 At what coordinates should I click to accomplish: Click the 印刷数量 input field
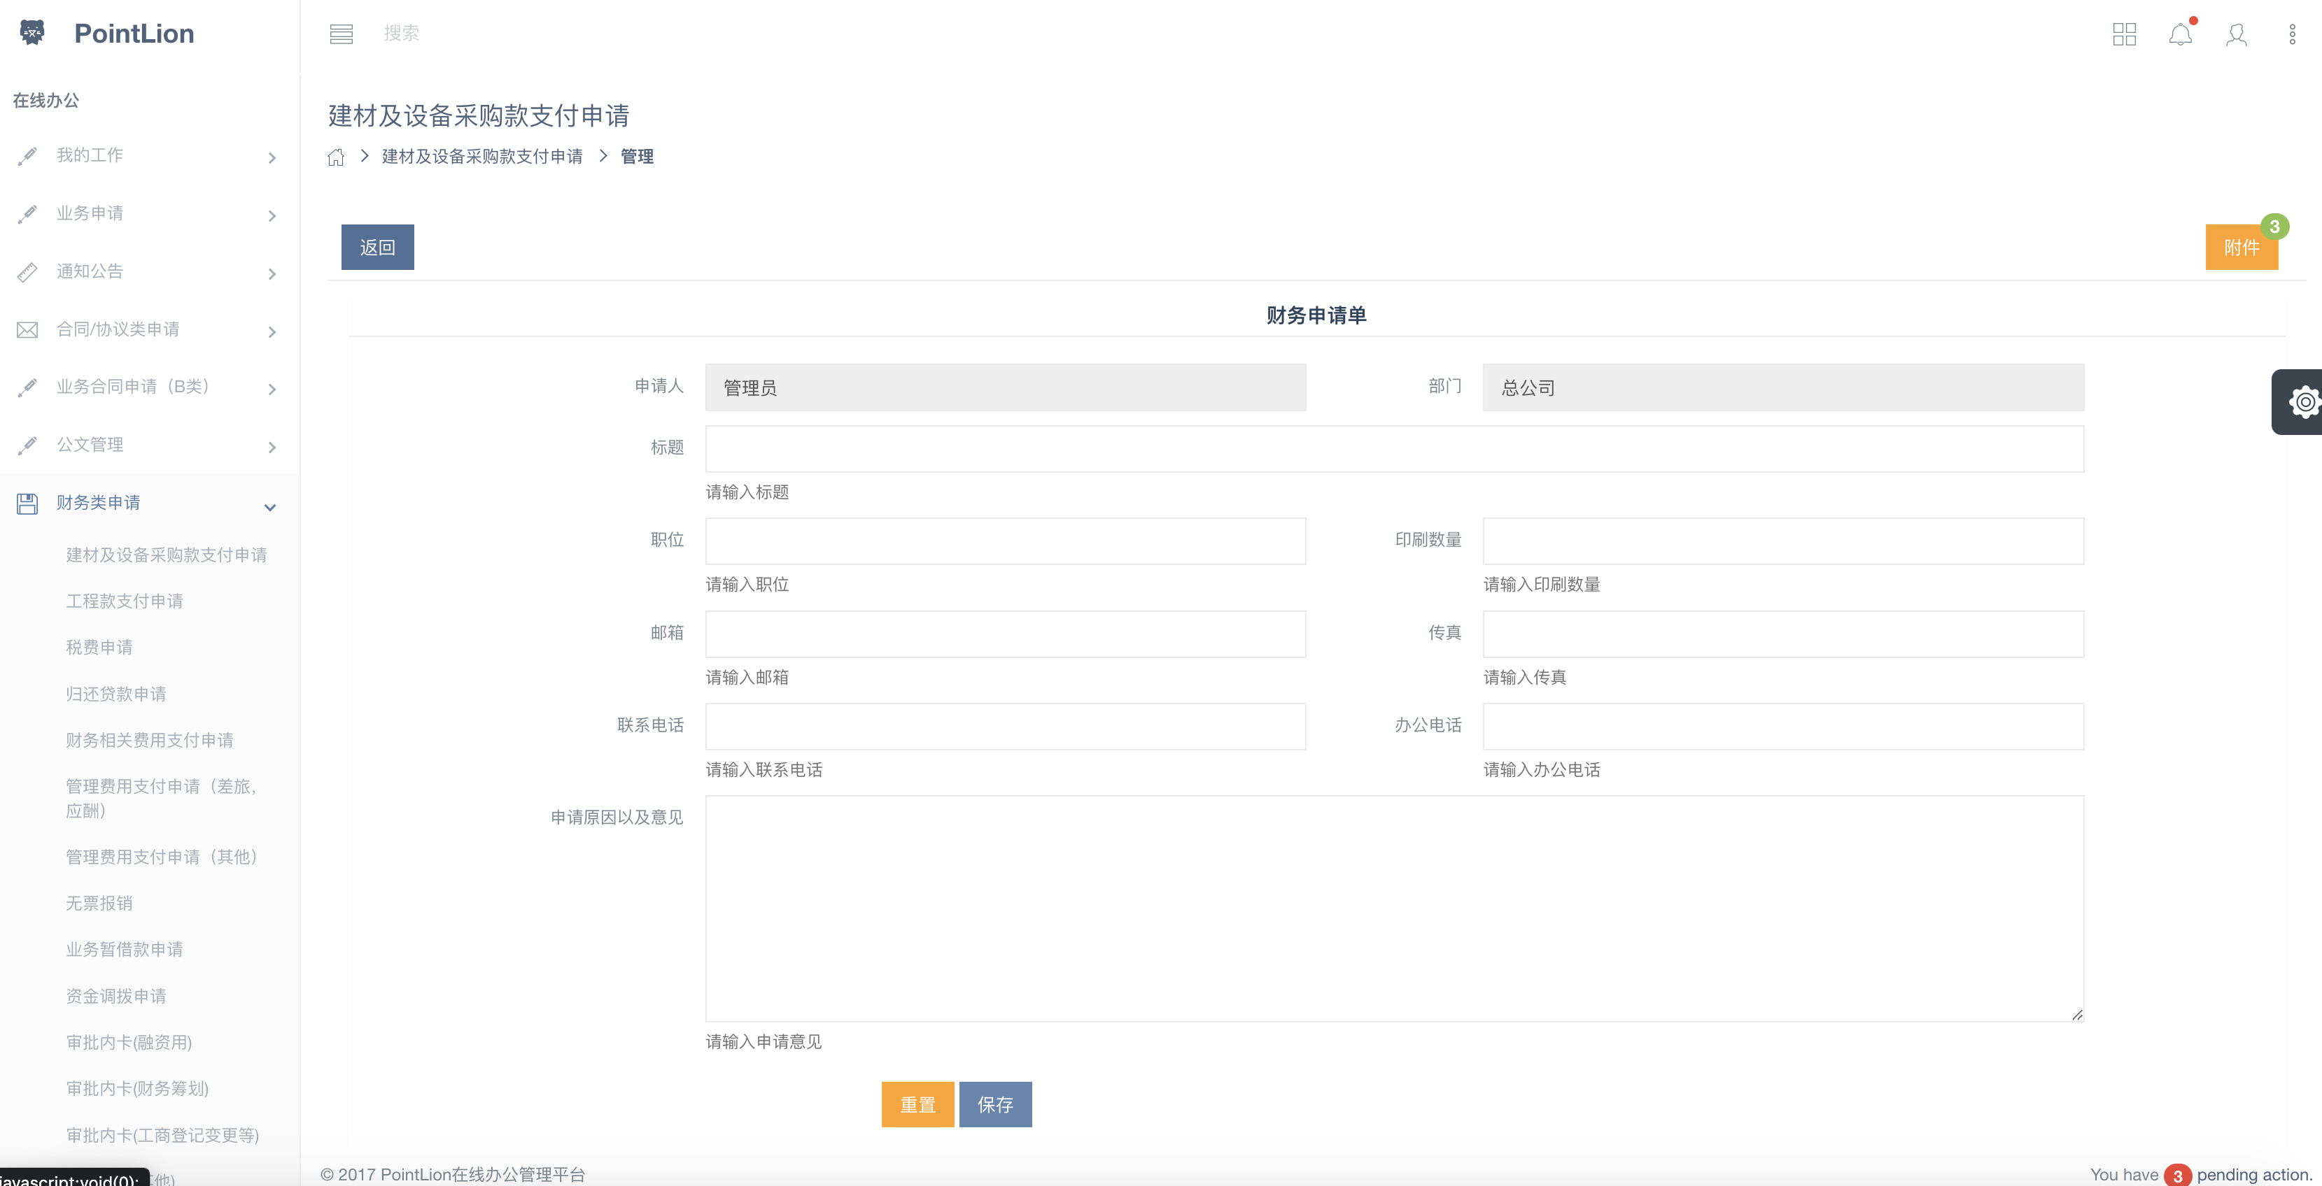click(x=1783, y=541)
